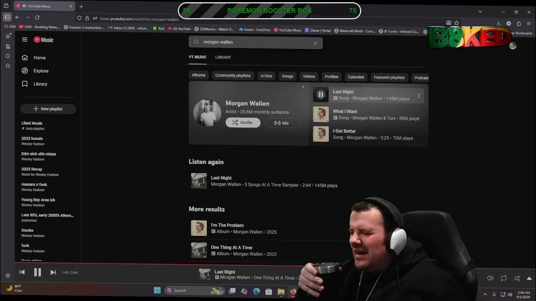This screenshot has height=301, width=536.
Task: Expand the artist card chevron arrow
Action: click(303, 87)
